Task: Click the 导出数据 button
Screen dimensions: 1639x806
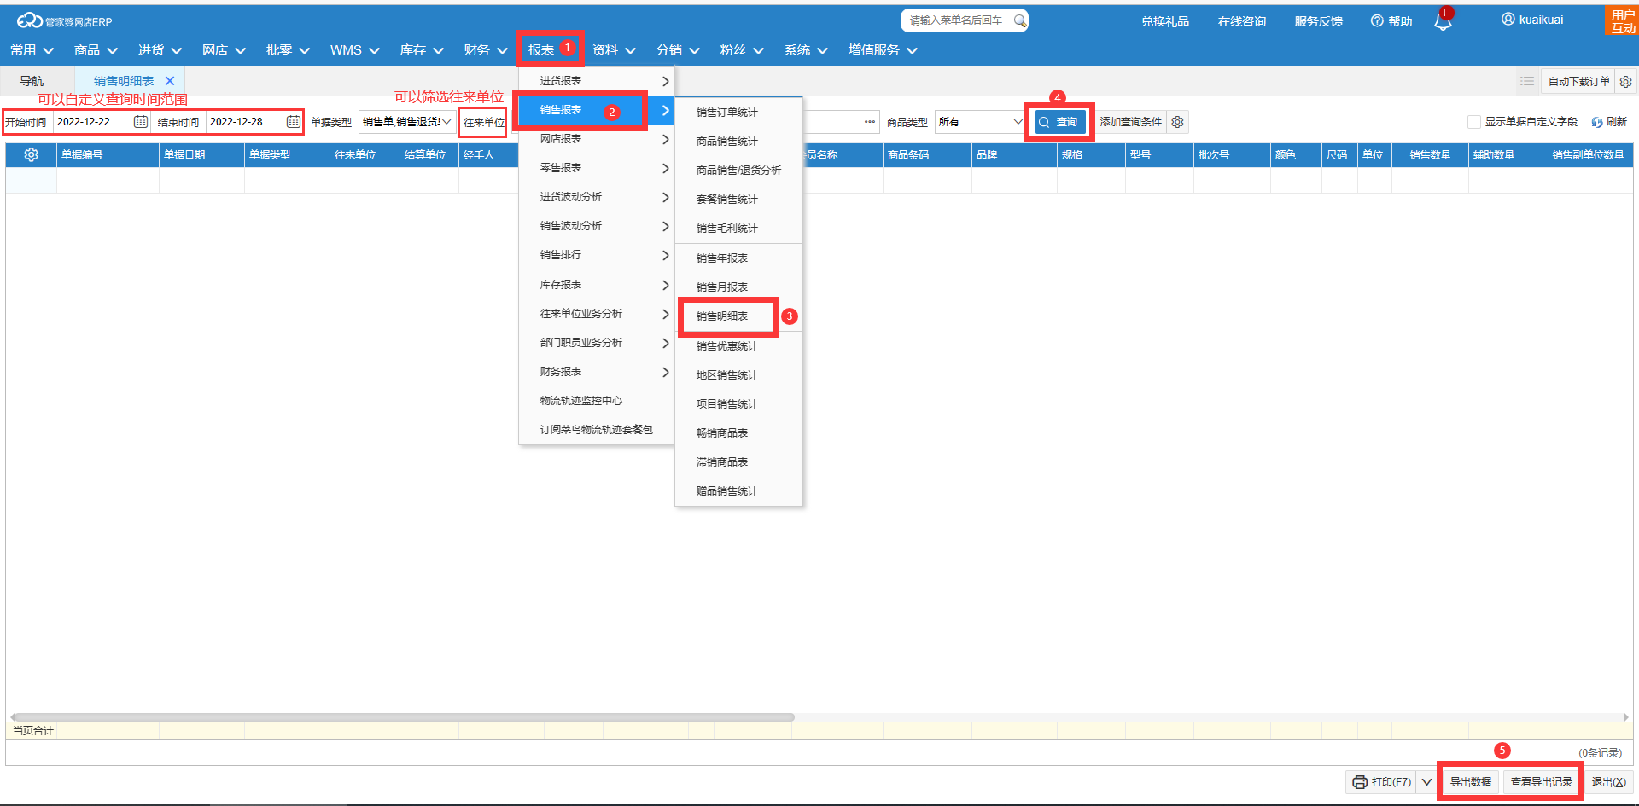Action: (x=1470, y=782)
